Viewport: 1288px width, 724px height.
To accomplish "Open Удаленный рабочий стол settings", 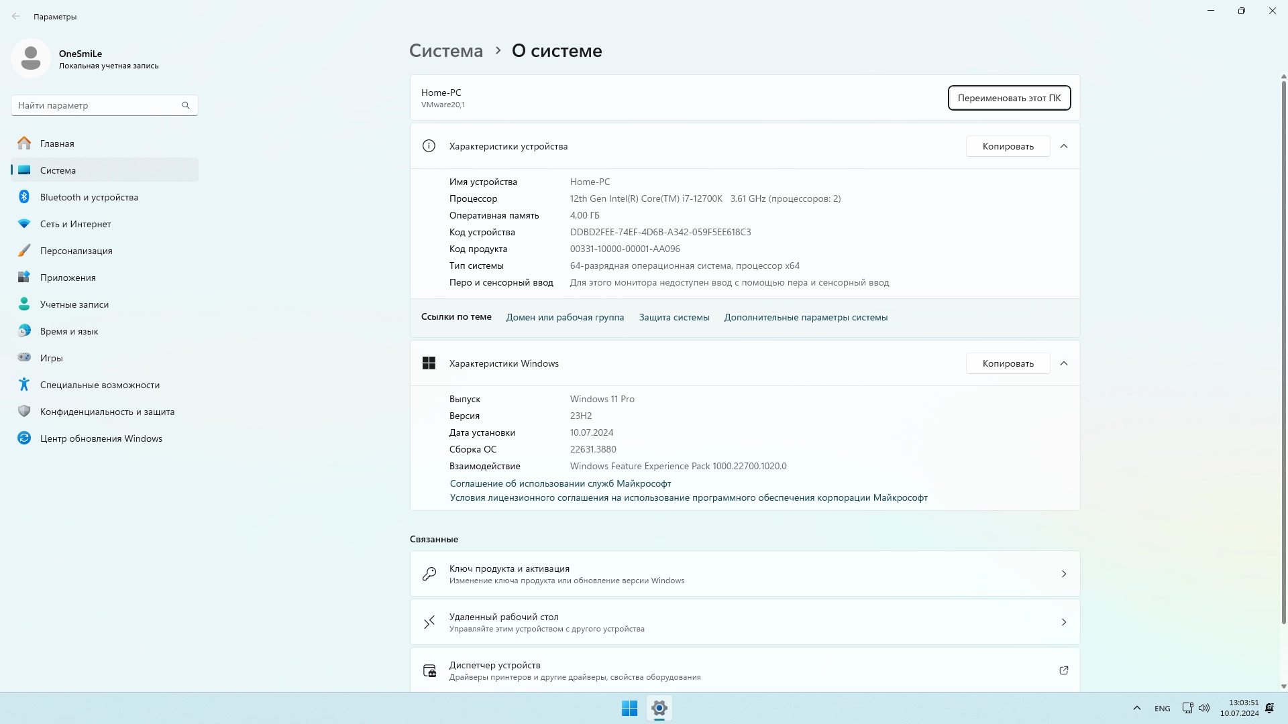I will [745, 622].
